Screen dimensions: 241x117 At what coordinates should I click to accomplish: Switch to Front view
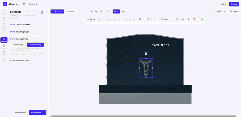tap(116, 11)
